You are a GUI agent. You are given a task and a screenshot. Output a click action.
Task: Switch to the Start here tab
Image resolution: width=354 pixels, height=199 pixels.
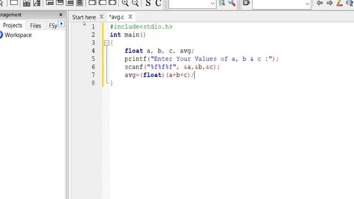click(x=84, y=17)
